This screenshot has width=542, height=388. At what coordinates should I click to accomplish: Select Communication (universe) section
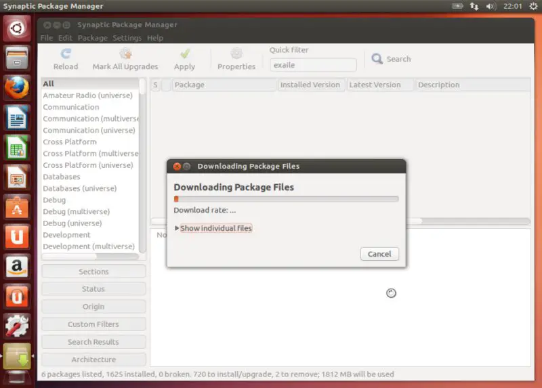(x=90, y=130)
